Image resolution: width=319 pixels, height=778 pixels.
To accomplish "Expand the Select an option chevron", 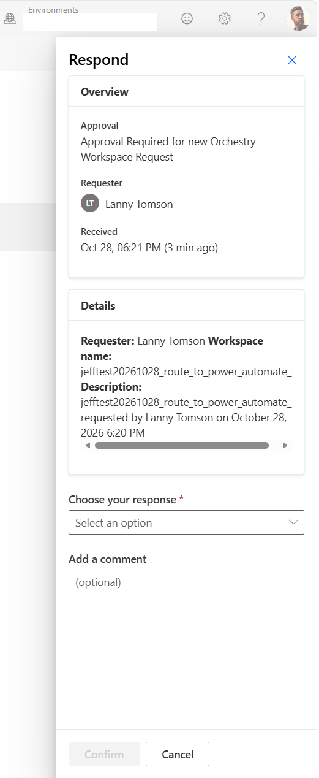I will (293, 522).
